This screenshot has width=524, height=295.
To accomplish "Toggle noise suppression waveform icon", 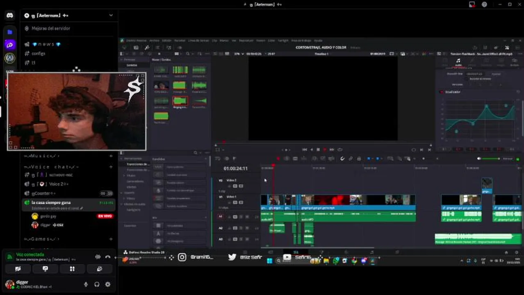I will click(x=98, y=257).
